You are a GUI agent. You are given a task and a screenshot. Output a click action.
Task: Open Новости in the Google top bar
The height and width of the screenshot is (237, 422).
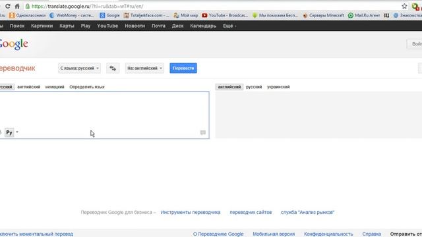pos(135,26)
